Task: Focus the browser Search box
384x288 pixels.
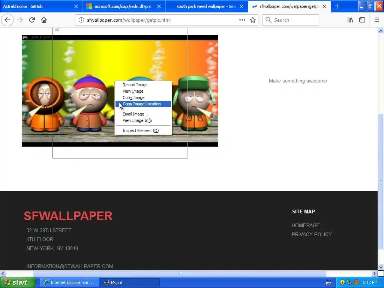Action: pos(291,20)
